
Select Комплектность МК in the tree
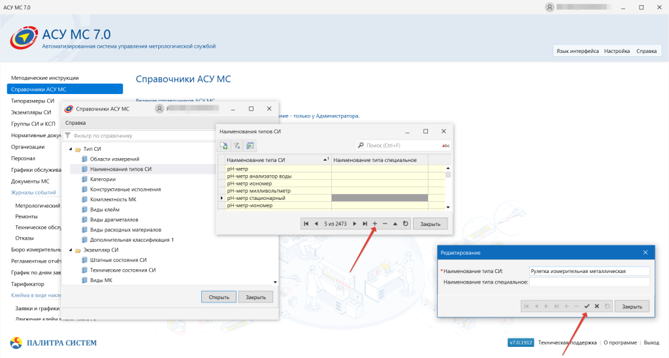pos(113,199)
